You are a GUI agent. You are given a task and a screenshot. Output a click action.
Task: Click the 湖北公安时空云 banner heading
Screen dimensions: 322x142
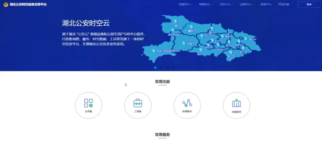pyautogui.click(x=86, y=23)
